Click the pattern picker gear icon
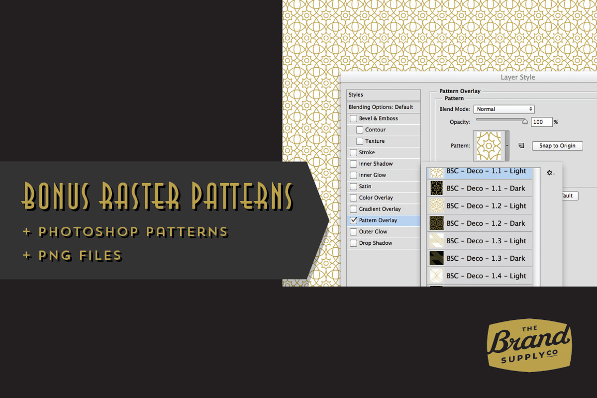The height and width of the screenshot is (398, 597). tap(550, 173)
